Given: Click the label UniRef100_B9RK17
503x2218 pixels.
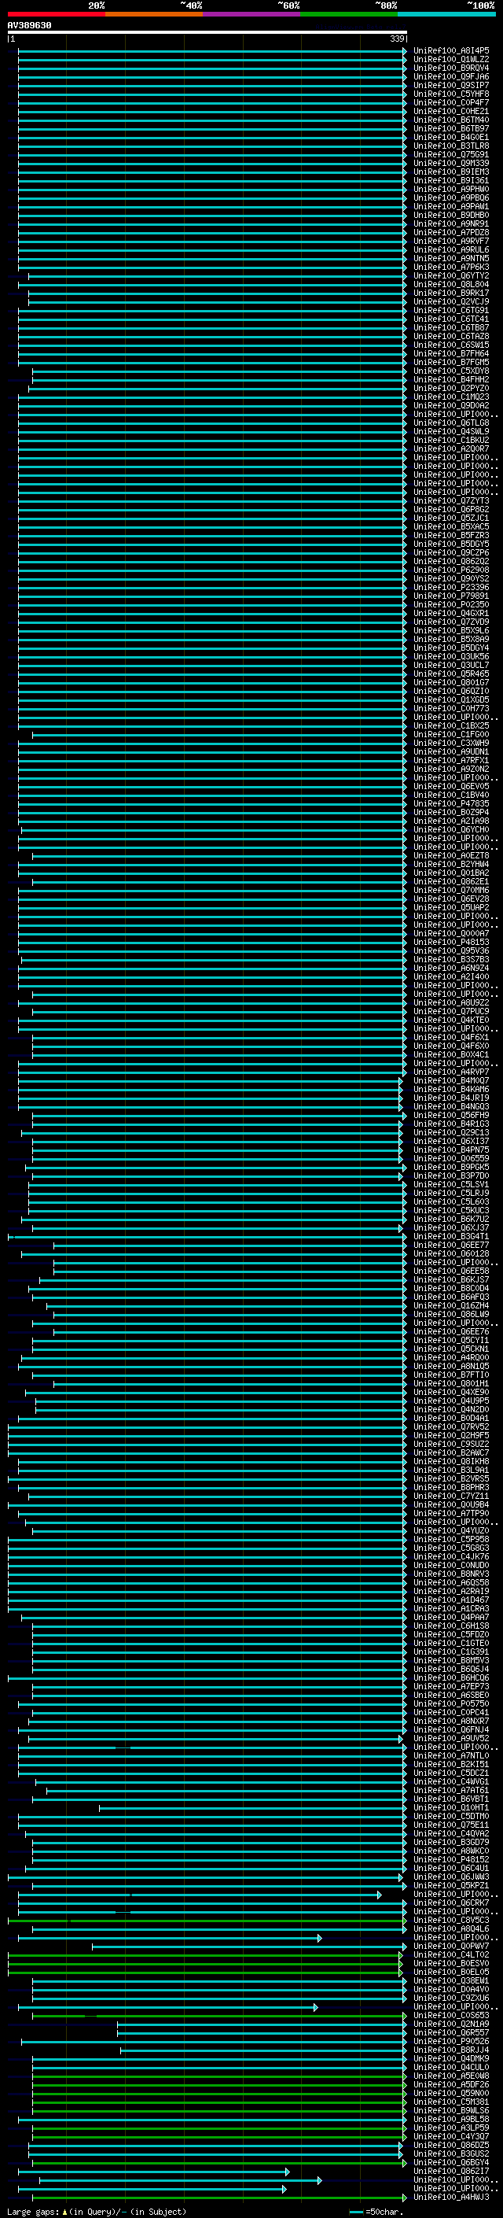Looking at the screenshot, I should [x=451, y=293].
